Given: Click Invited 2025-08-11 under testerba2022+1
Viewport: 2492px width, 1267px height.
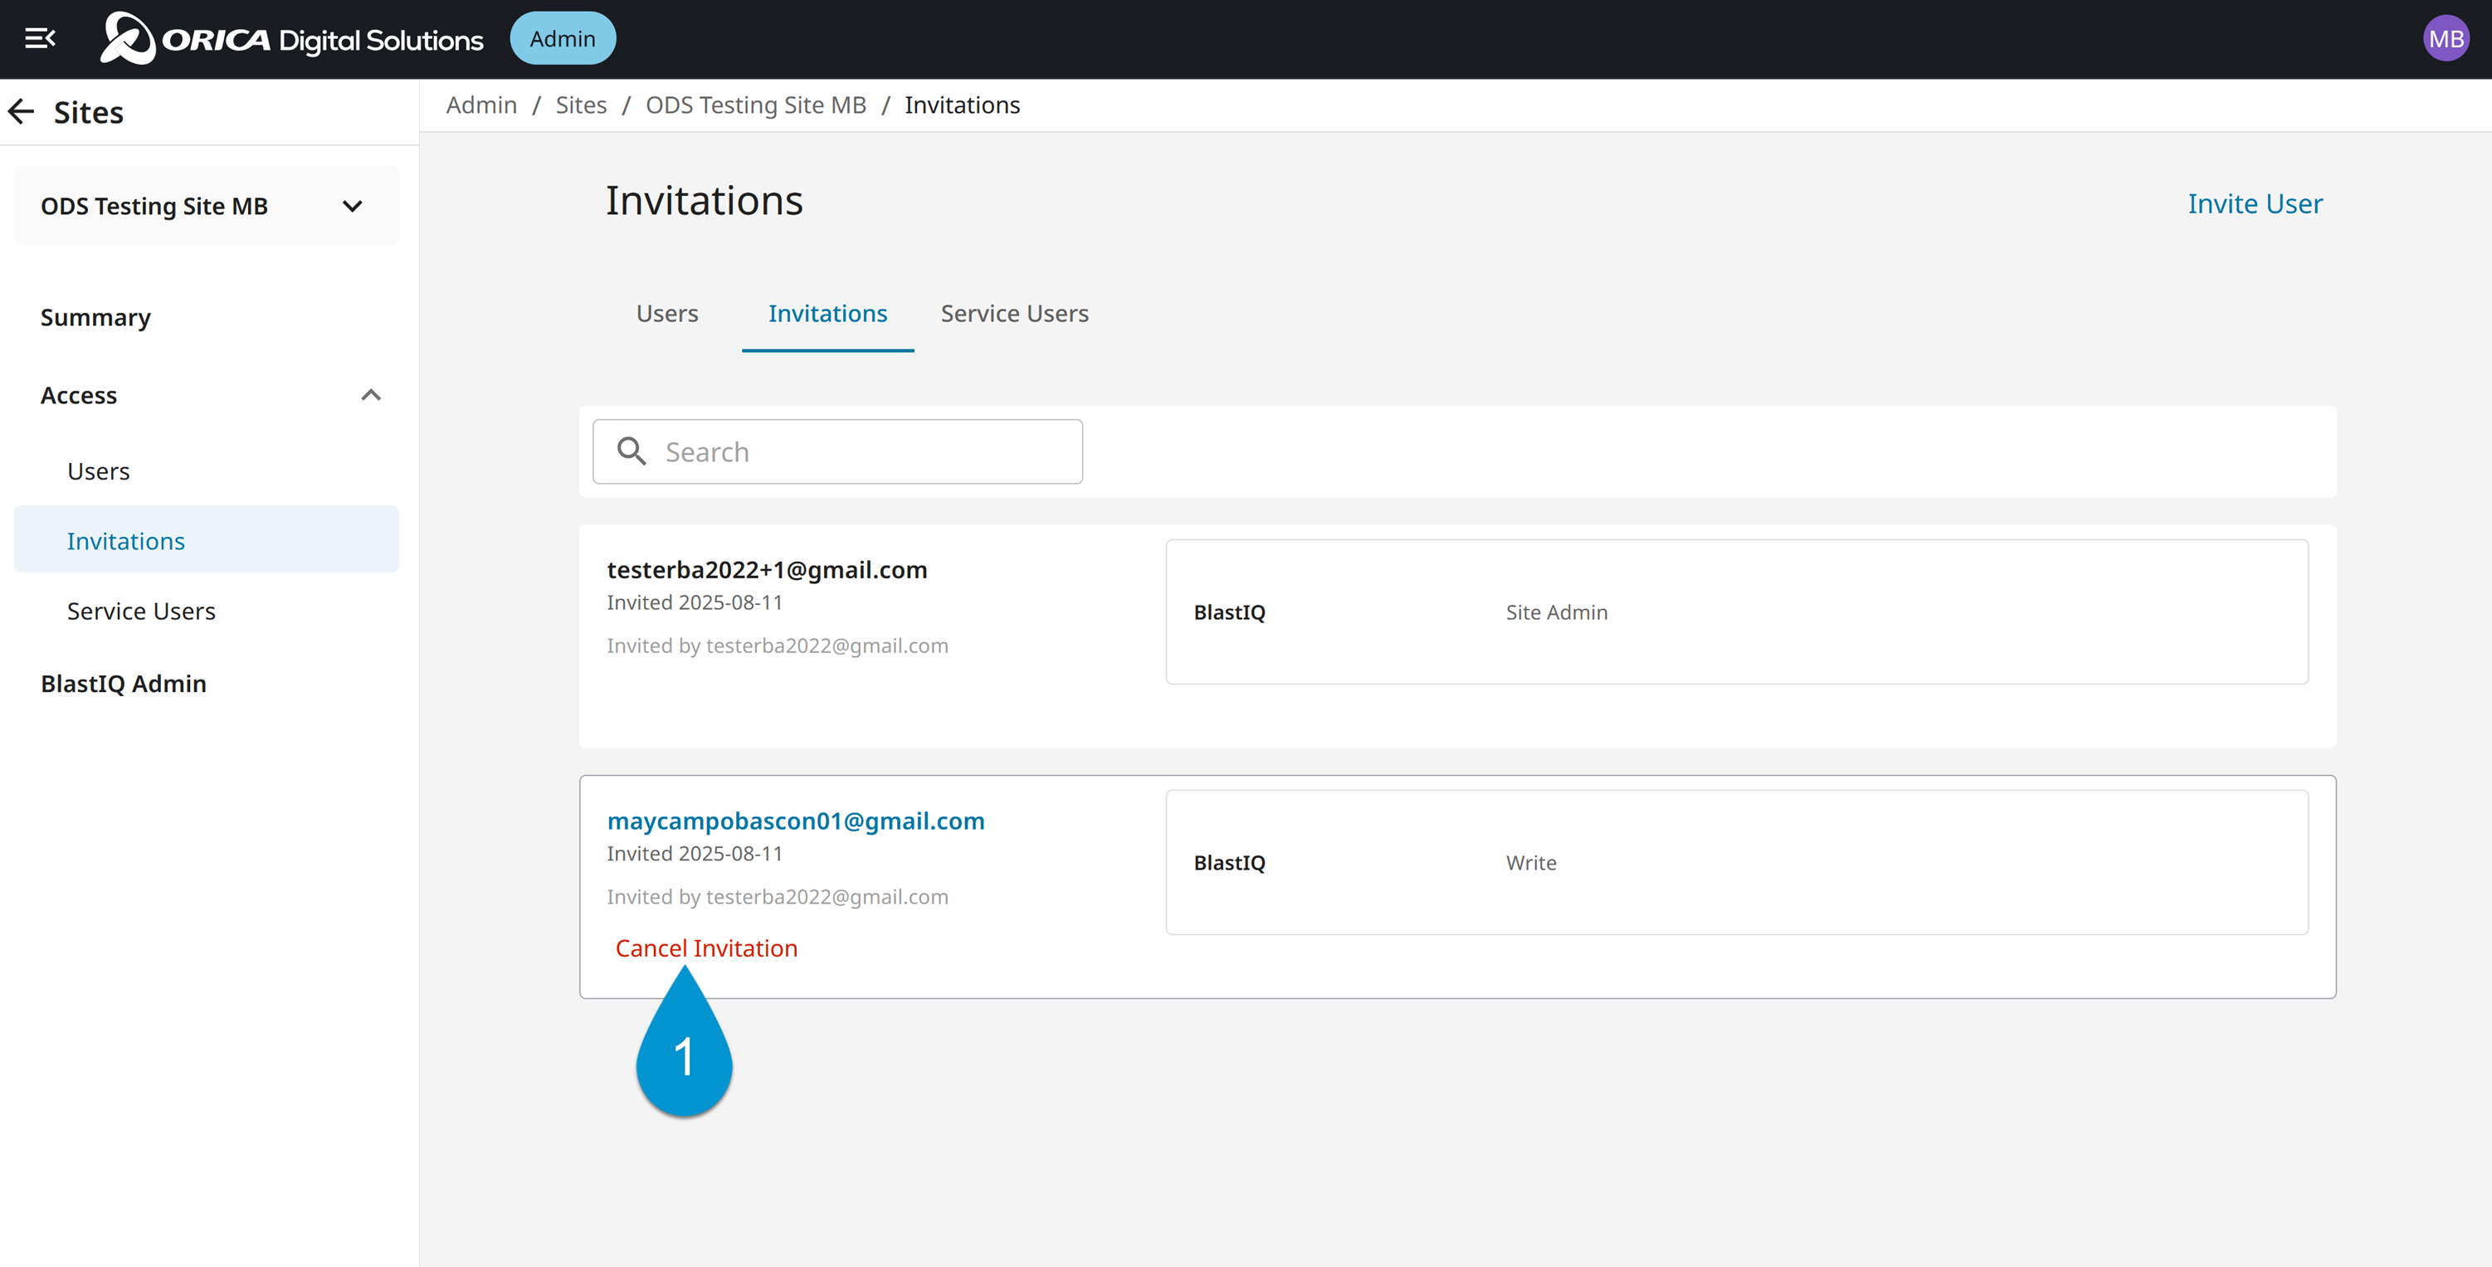Looking at the screenshot, I should click(x=694, y=602).
